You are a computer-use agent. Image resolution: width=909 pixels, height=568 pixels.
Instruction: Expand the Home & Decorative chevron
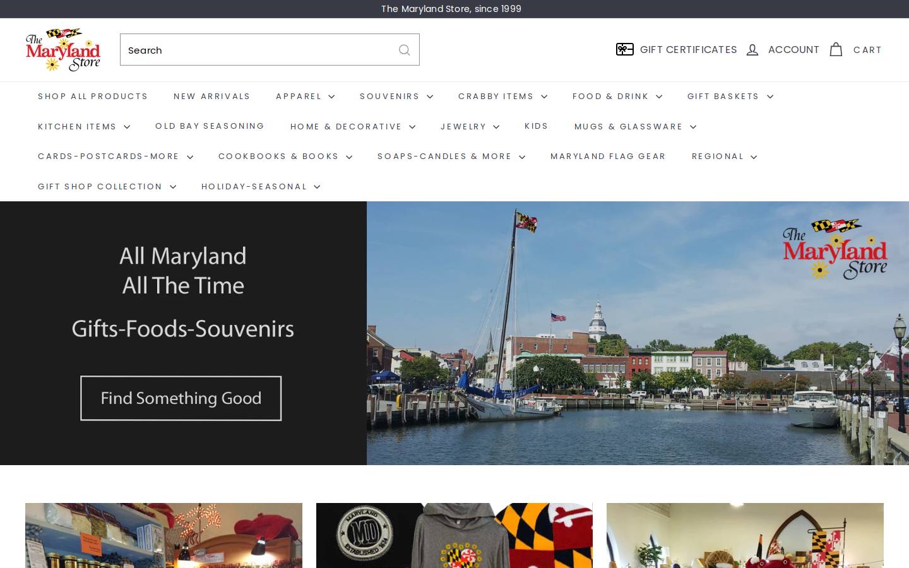[412, 127]
